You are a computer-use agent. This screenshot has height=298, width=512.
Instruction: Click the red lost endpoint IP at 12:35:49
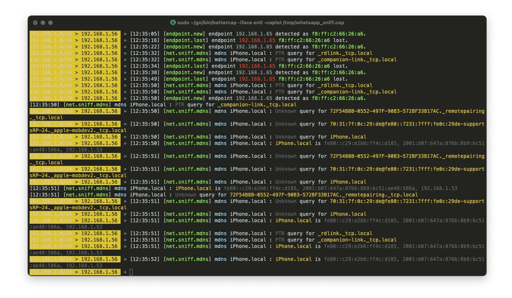tap(257, 79)
